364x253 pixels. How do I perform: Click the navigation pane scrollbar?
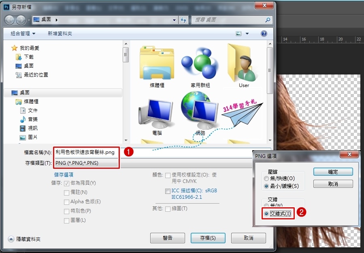pyautogui.click(x=126, y=55)
